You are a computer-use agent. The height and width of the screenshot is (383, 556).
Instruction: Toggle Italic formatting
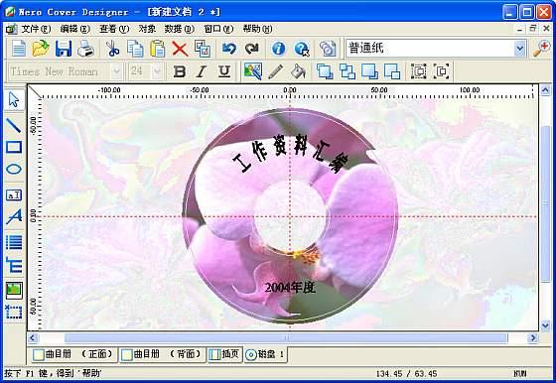(x=202, y=71)
